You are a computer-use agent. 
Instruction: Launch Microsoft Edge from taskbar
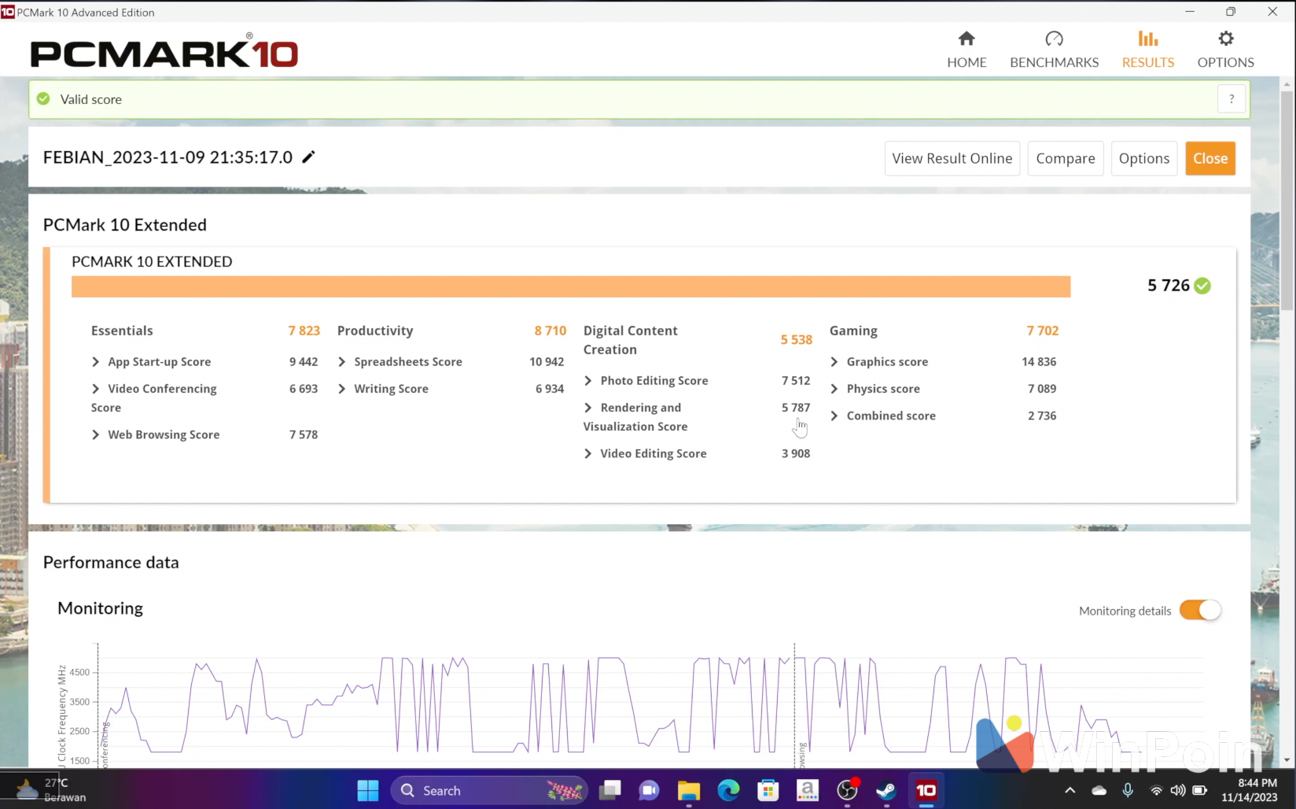click(x=728, y=790)
